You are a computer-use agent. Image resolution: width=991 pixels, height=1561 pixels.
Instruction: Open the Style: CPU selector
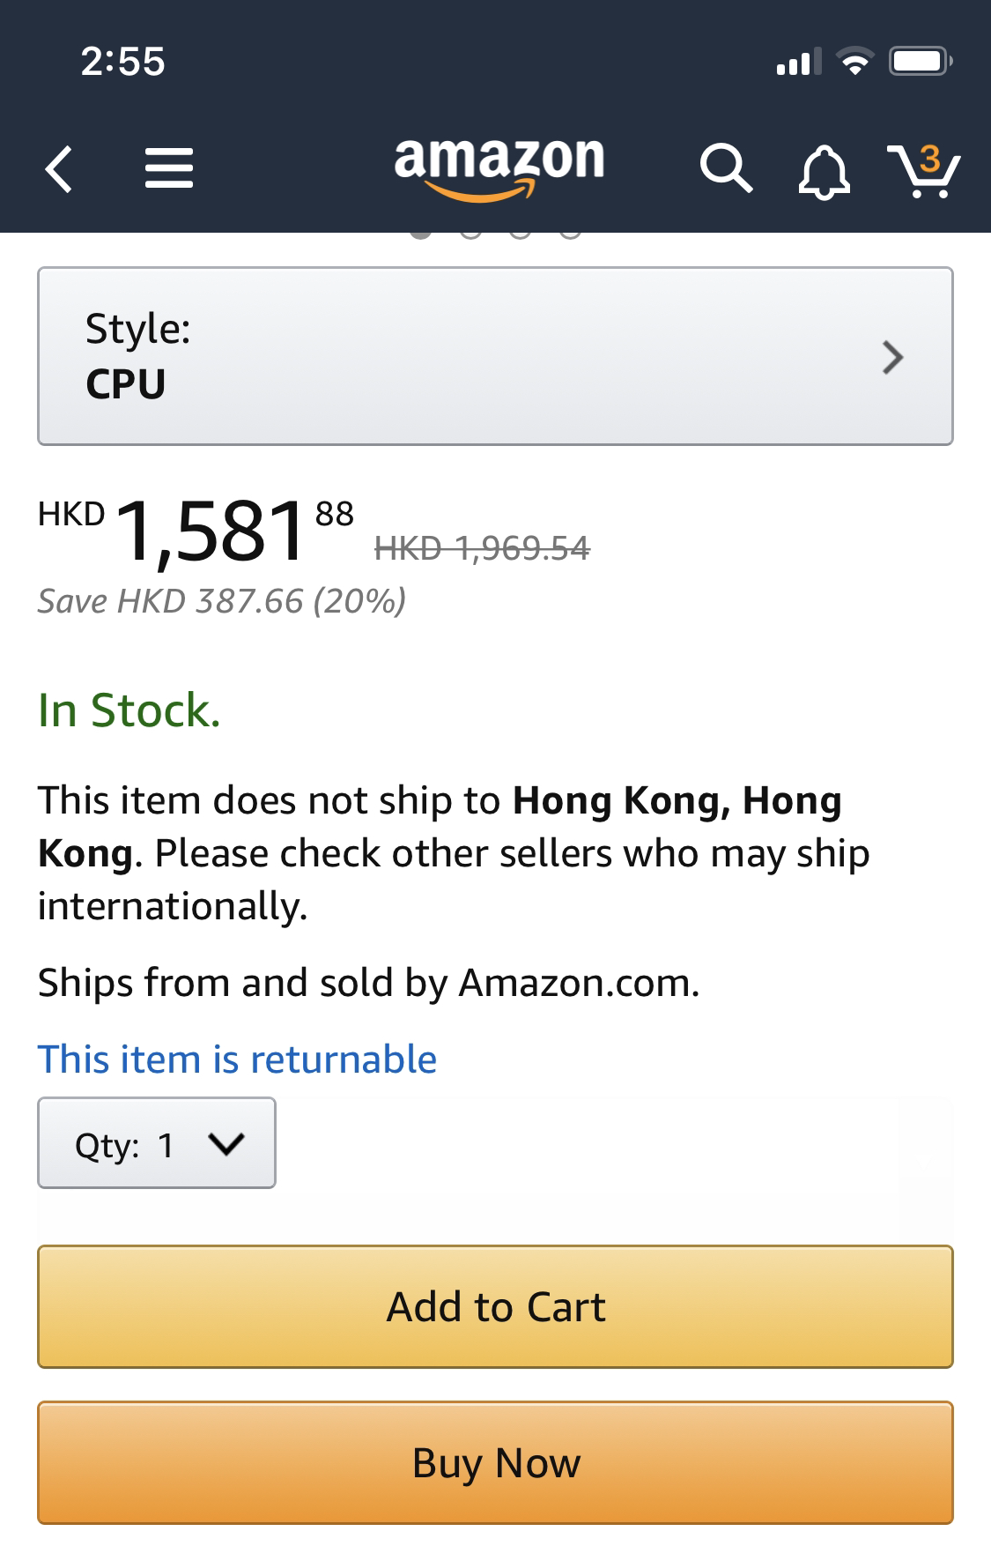[x=495, y=356]
